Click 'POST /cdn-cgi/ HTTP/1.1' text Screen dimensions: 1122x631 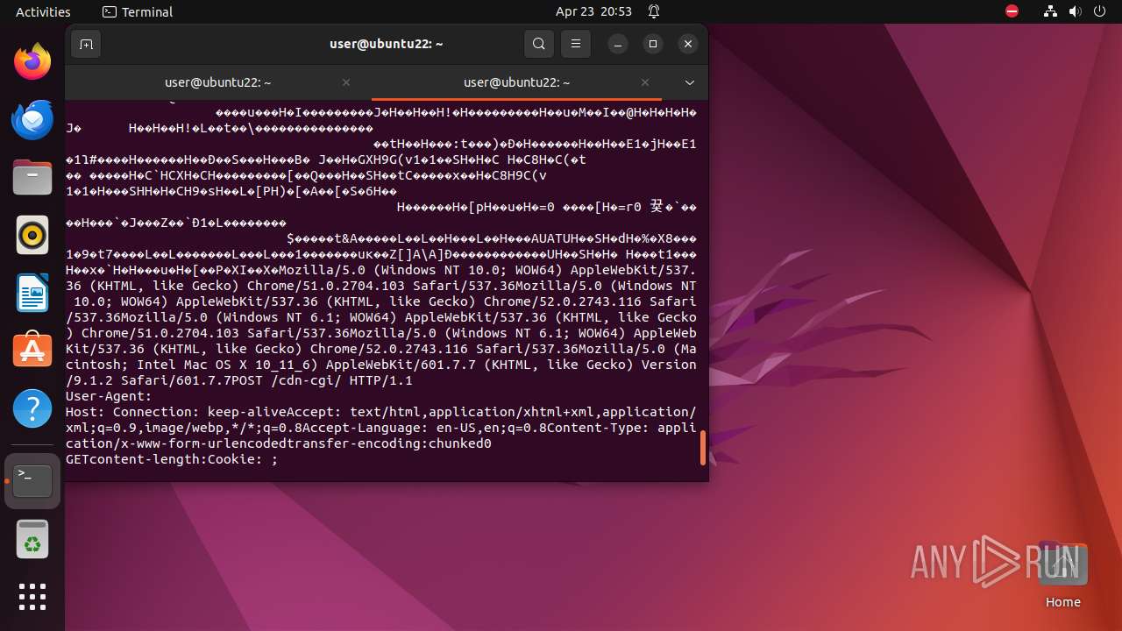tap(322, 380)
